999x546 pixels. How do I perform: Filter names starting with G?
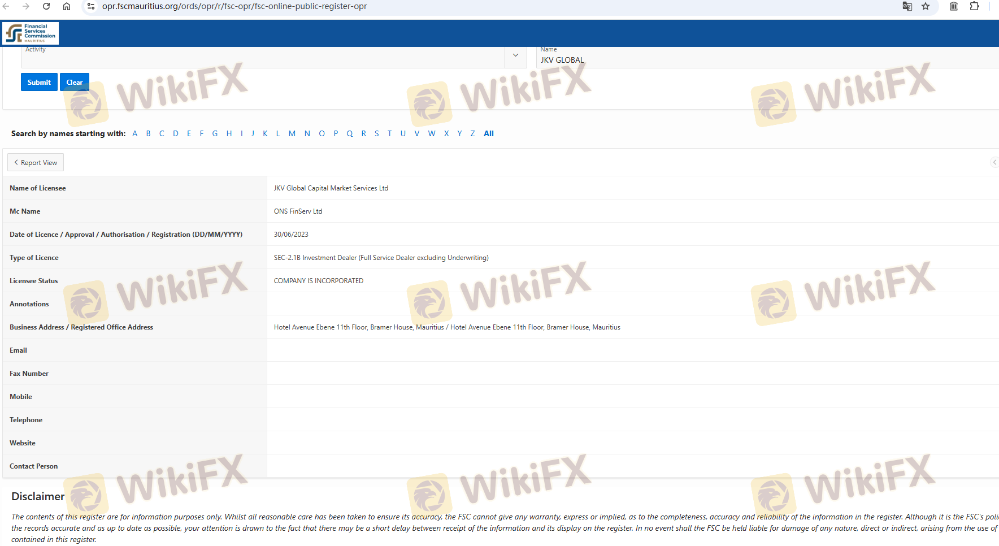[x=215, y=133]
